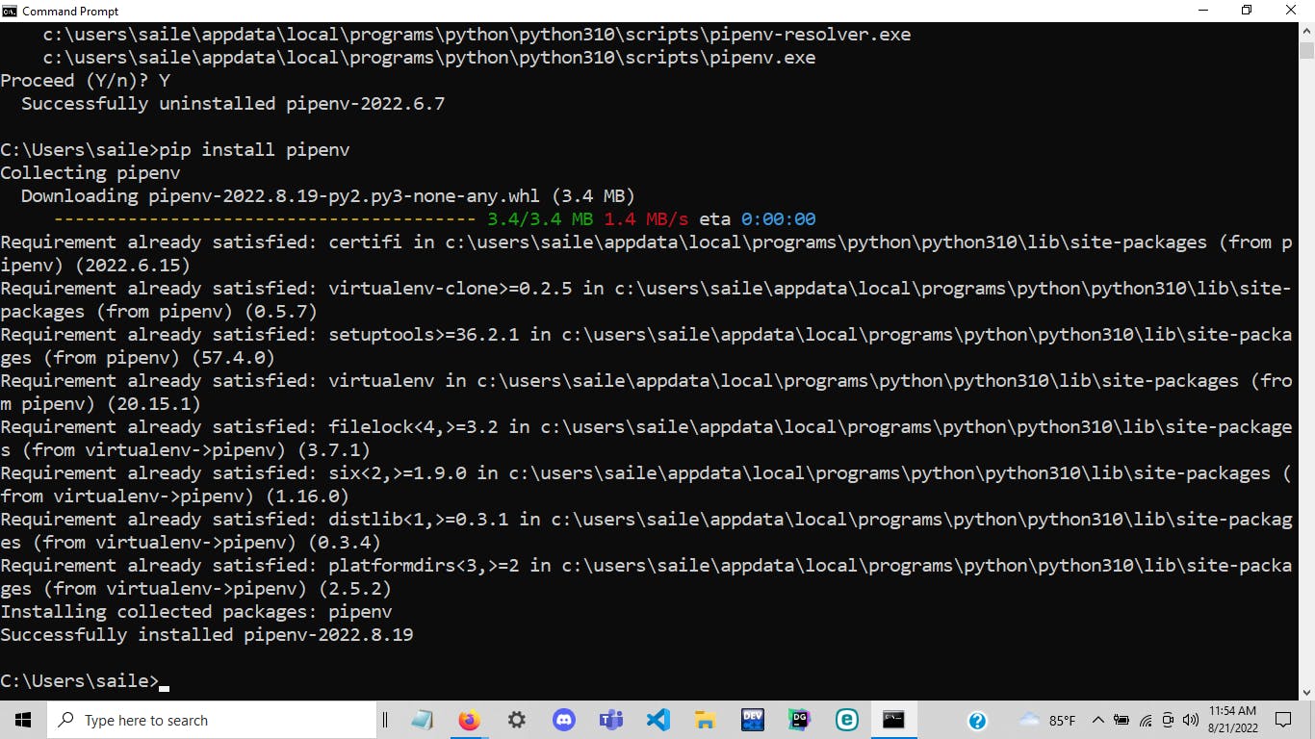Click the Meet Now tray icon
Screen dimensions: 1315x739
click(1168, 720)
